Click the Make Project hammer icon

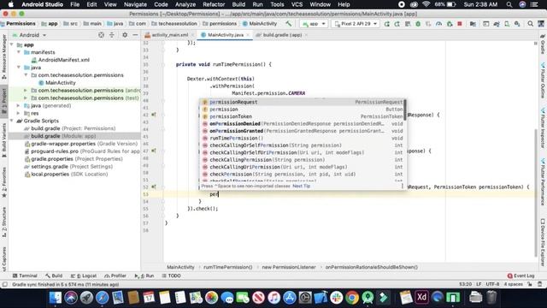tap(289, 24)
